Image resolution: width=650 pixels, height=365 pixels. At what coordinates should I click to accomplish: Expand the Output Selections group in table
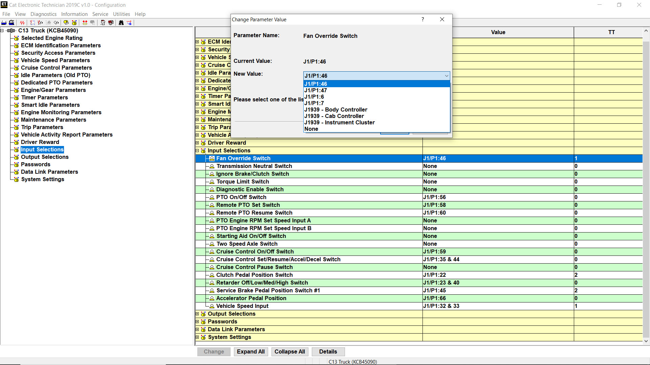point(197,314)
